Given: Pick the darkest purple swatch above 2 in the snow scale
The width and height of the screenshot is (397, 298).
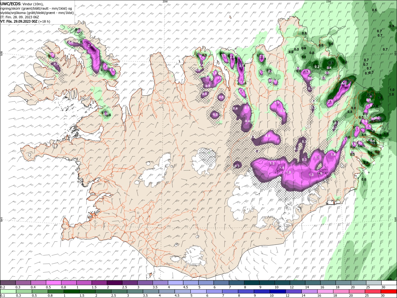Looking at the screenshot, I should pos(114,283).
